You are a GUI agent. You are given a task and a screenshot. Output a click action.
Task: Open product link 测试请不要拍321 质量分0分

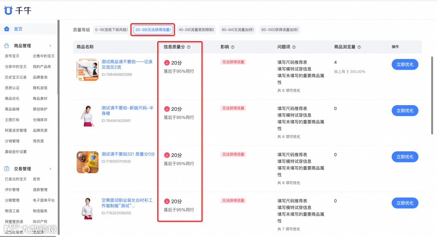pyautogui.click(x=128, y=154)
